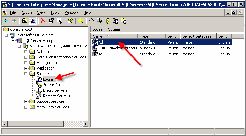Click the SQL Server Group icon
This screenshot has width=246, height=136.
pos(19,40)
